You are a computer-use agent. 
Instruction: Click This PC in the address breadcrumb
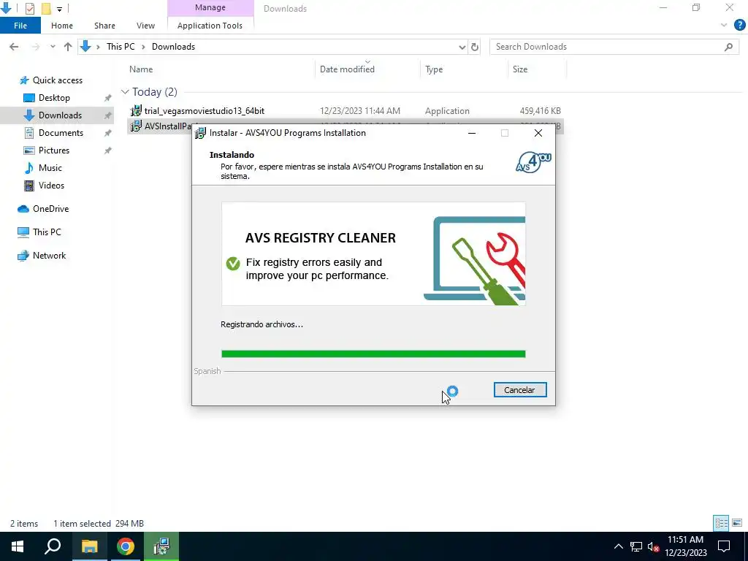tap(121, 47)
